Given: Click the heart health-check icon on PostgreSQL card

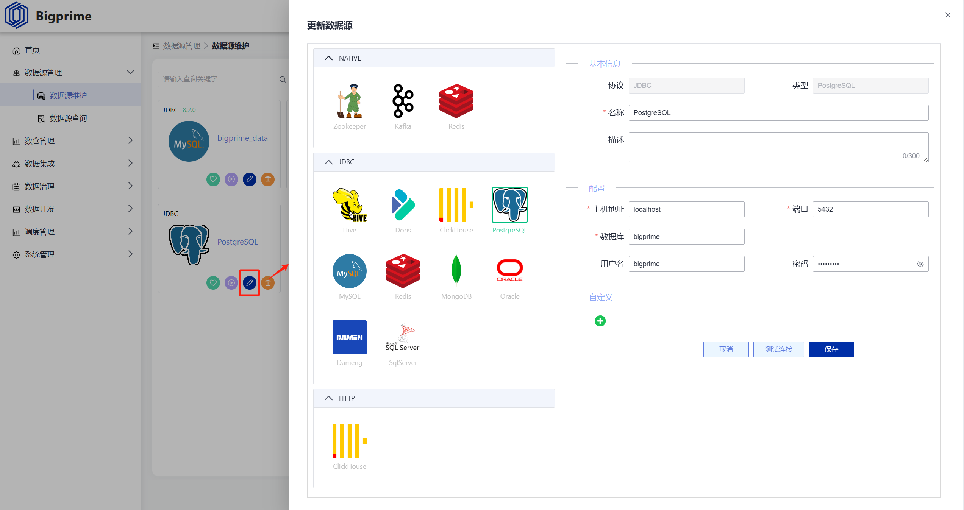Looking at the screenshot, I should [x=213, y=283].
